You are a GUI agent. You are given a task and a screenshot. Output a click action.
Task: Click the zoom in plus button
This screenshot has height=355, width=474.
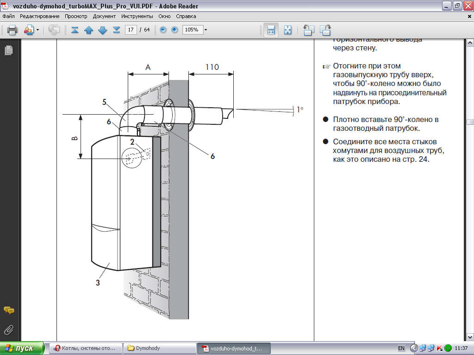[x=175, y=30]
